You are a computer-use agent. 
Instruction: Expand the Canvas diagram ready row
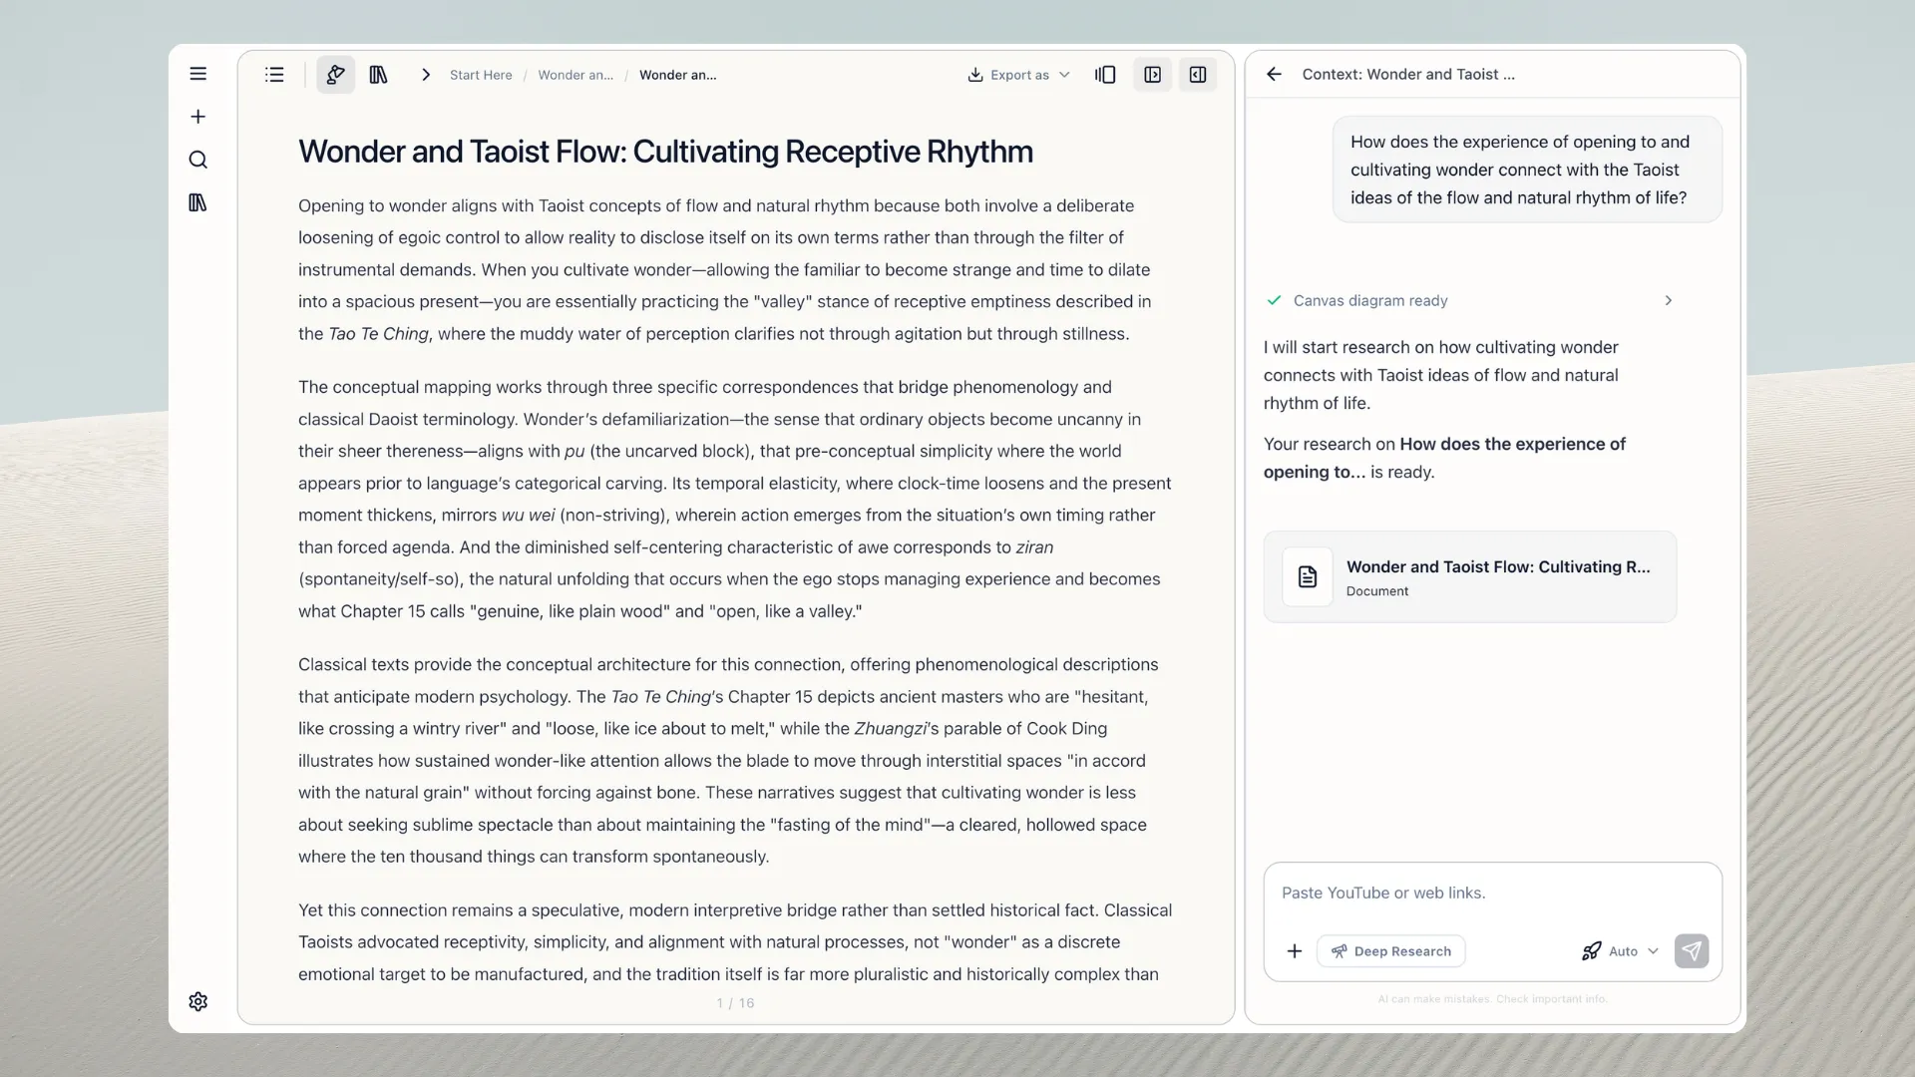pyautogui.click(x=1469, y=300)
